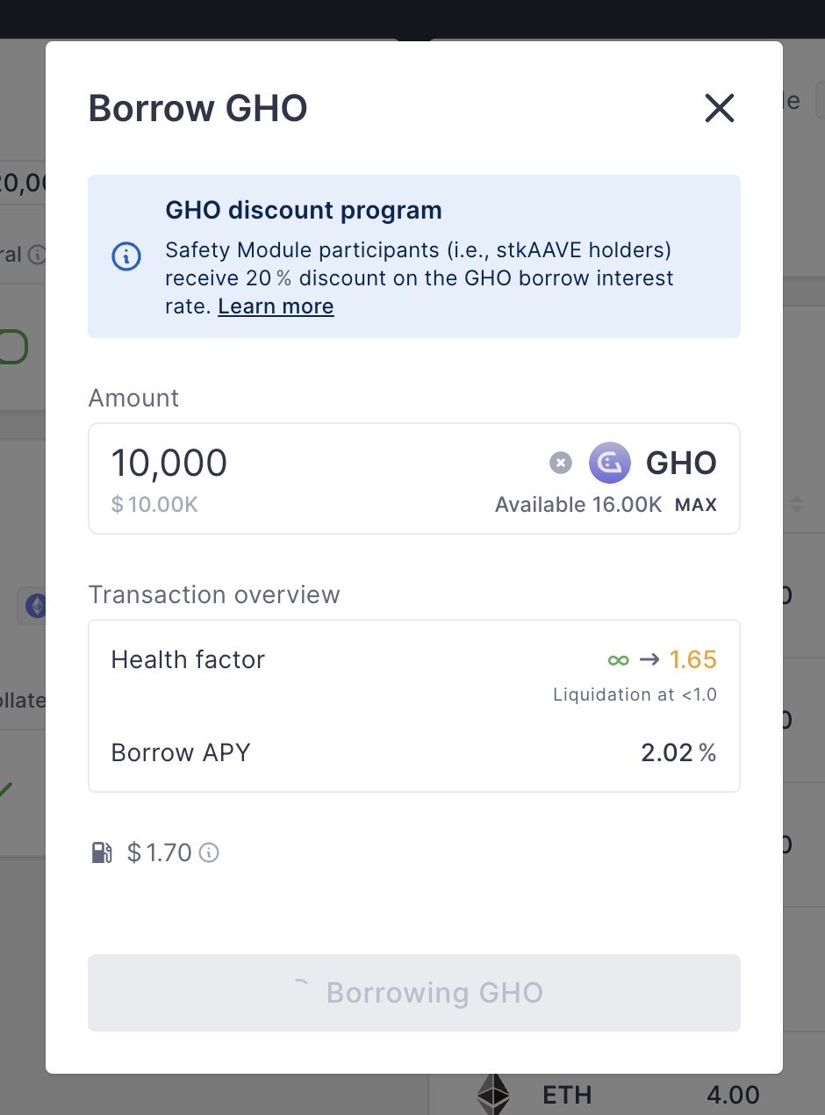Click the info icon in discount banner
Viewport: 825px width, 1115px height.
click(x=126, y=256)
